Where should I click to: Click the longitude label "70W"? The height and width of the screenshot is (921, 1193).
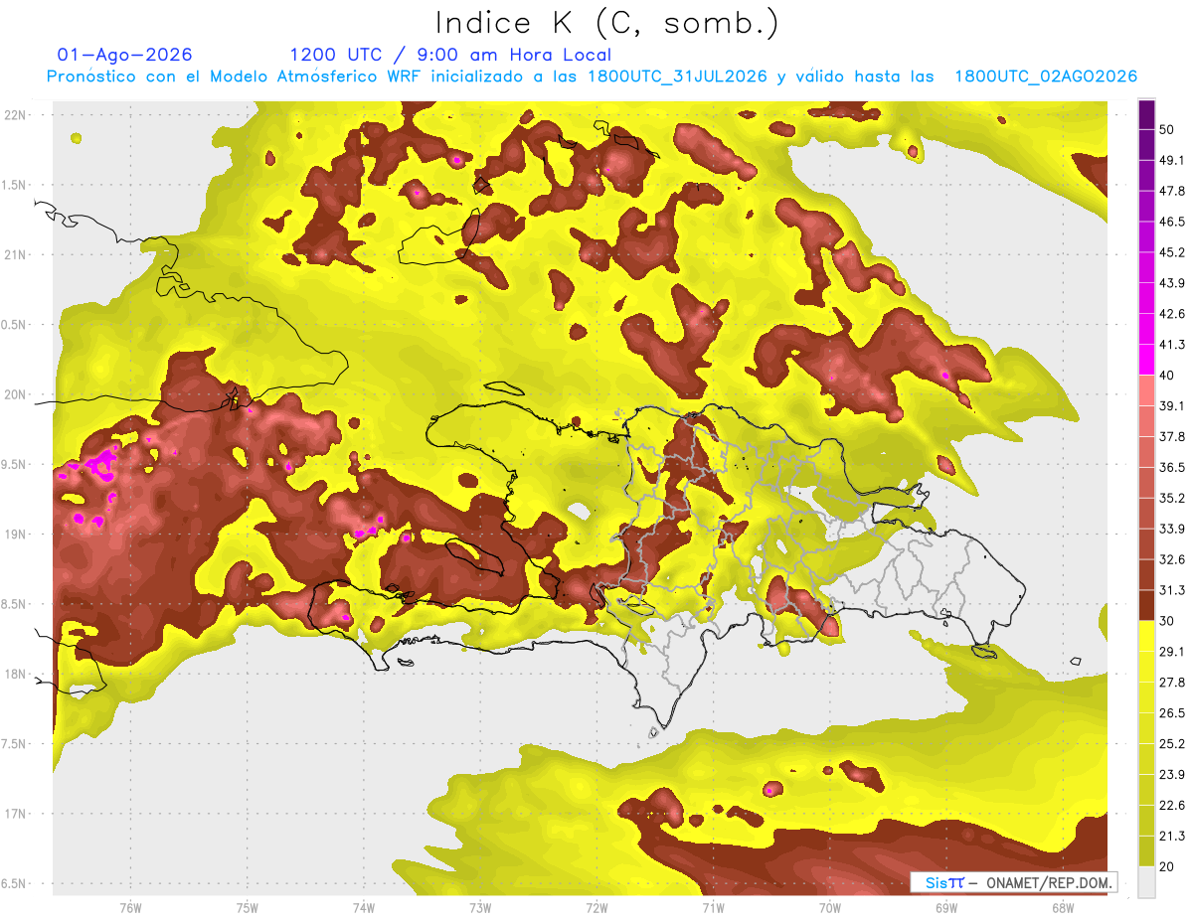[x=829, y=908]
